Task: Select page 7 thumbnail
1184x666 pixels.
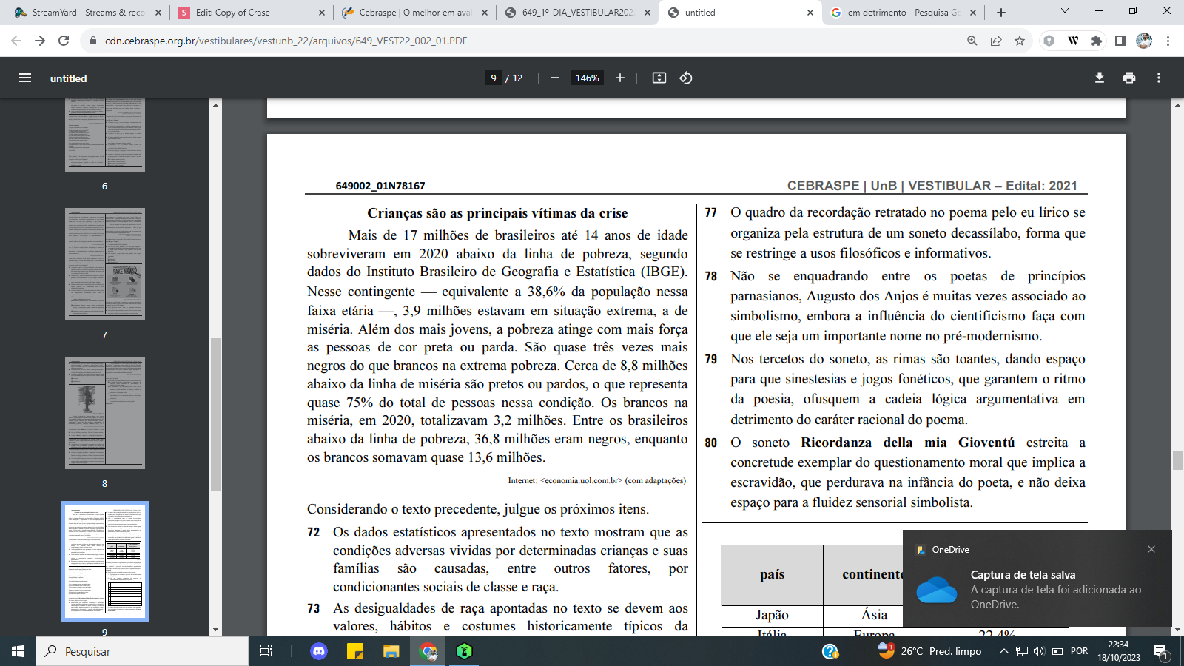Action: coord(105,264)
